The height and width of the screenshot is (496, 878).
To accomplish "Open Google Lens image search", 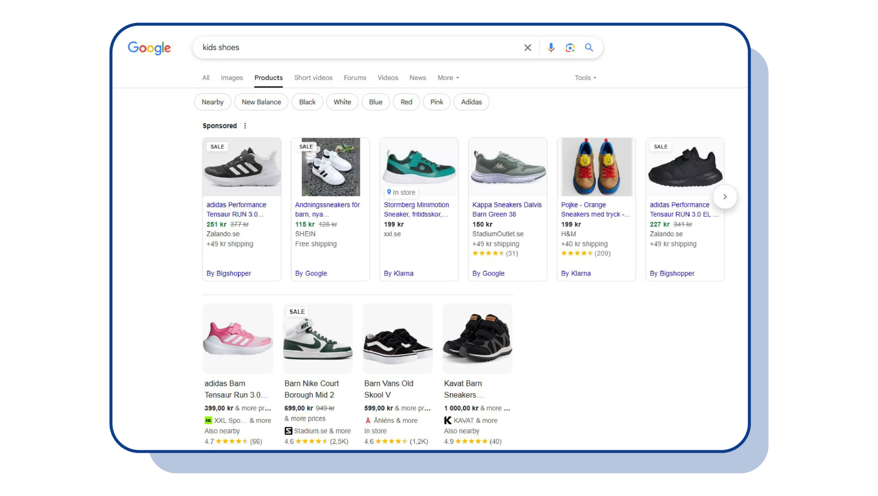I will point(570,48).
